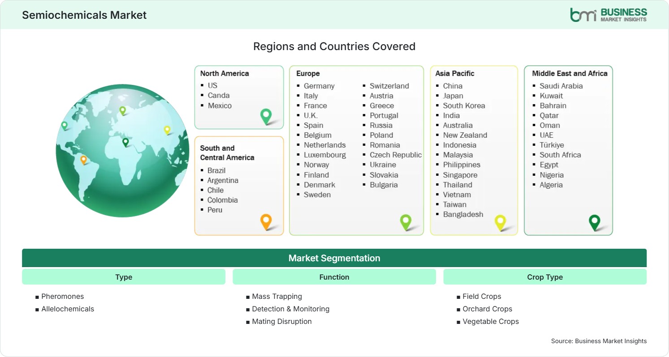Viewport: 669px width, 357px height.
Task: Click Qatar in Middle East and Africa list
Action: click(549, 115)
